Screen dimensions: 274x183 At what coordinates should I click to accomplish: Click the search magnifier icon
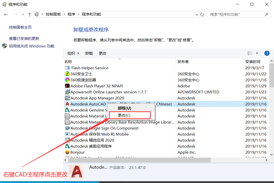[x=266, y=15]
